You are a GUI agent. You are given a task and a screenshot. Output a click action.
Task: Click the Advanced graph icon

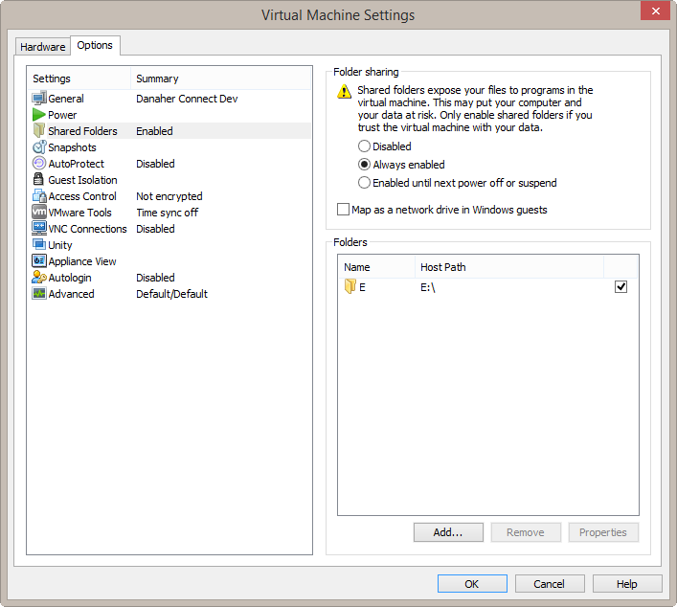39,294
